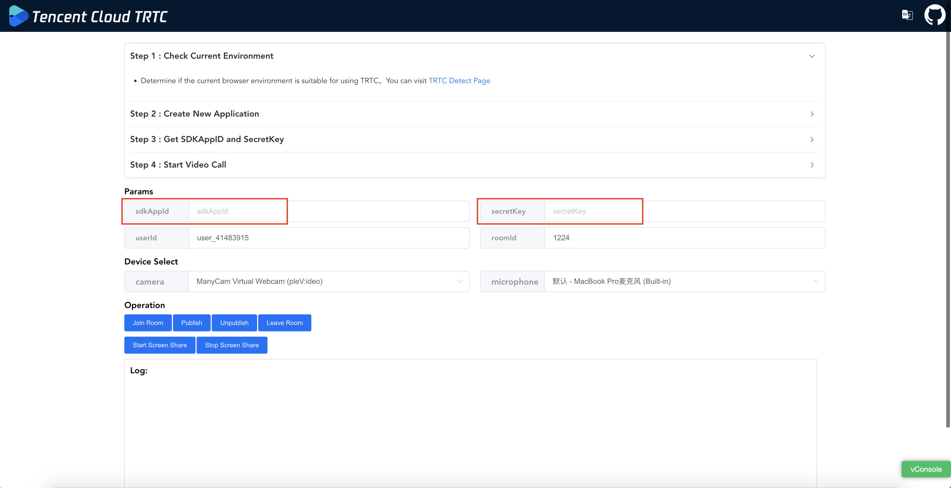Click the roomId field showing 1224
The height and width of the screenshot is (488, 951).
[x=685, y=238]
